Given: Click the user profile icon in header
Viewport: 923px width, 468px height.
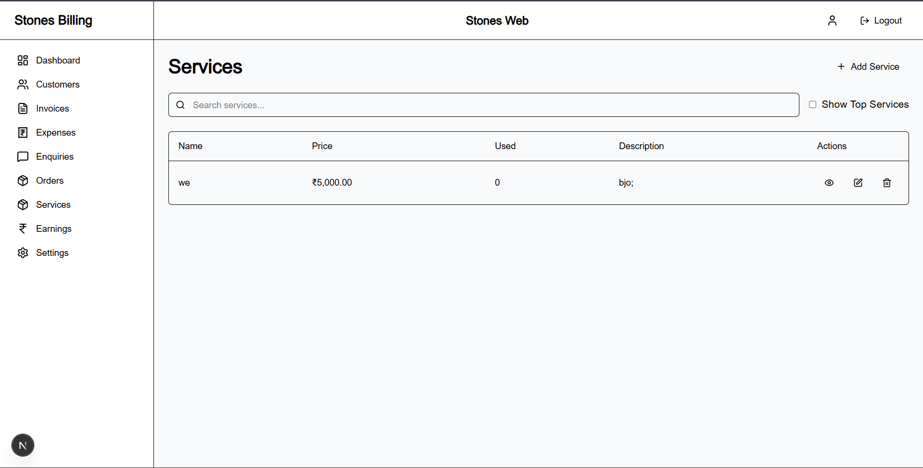Looking at the screenshot, I should tap(832, 20).
